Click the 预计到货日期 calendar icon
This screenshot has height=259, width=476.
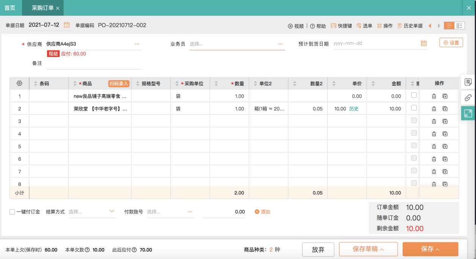pos(424,44)
